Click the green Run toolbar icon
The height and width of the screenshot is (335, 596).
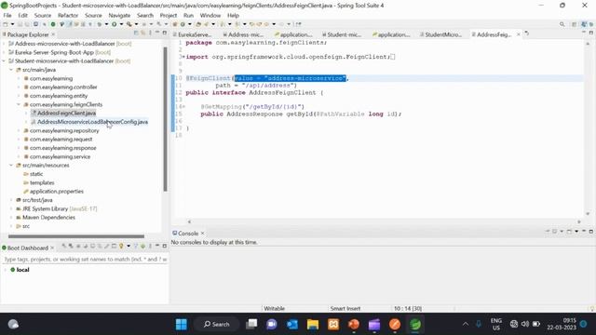coord(114,24)
